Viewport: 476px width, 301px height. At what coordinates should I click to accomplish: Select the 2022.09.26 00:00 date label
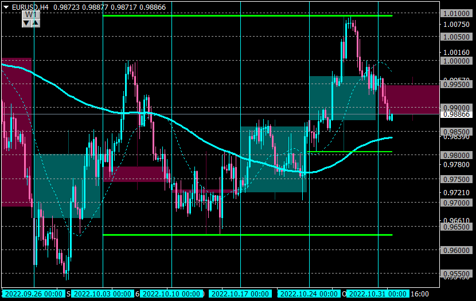(34, 294)
